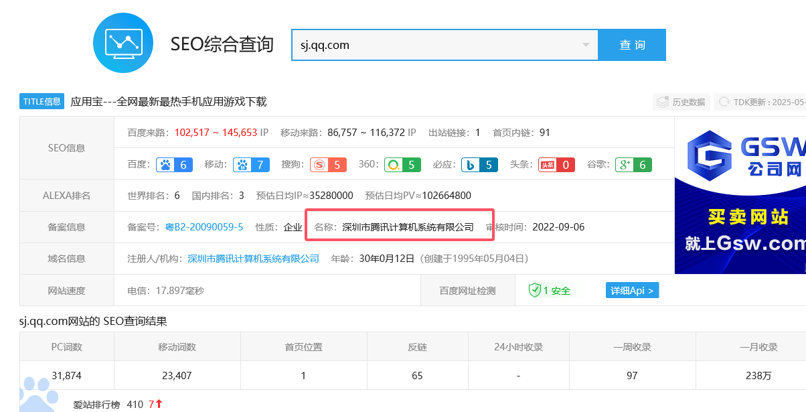The image size is (806, 412).
Task: Click the red up arrow beside 7
Action: [159, 404]
